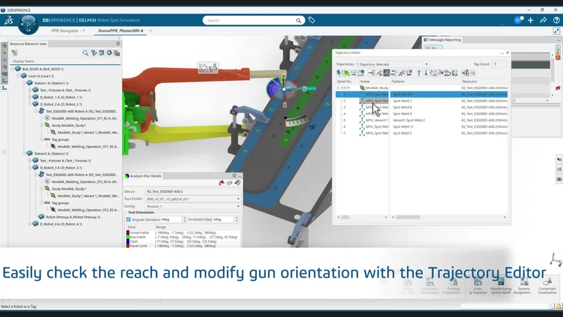Click the Resource Behavior View panel options gear
Image resolution: width=563 pixels, height=317 pixels.
pyautogui.click(x=118, y=43)
